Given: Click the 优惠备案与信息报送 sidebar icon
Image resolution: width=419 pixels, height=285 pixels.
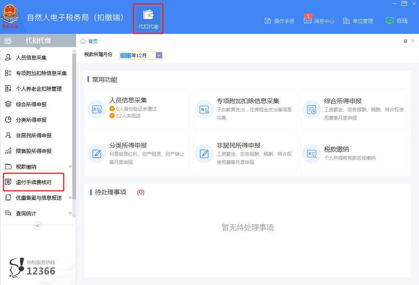Looking at the screenshot, I should click(8, 198).
